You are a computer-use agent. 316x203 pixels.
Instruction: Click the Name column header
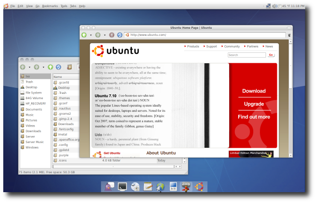point(66,77)
